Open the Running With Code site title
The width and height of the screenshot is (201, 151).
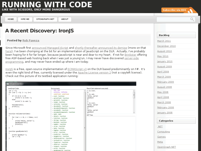pos(47,4)
